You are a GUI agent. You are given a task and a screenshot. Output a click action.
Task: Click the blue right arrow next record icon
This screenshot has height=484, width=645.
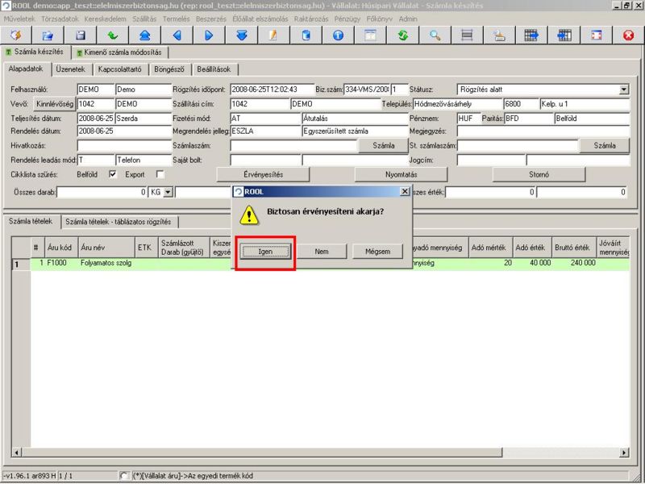[x=209, y=35]
